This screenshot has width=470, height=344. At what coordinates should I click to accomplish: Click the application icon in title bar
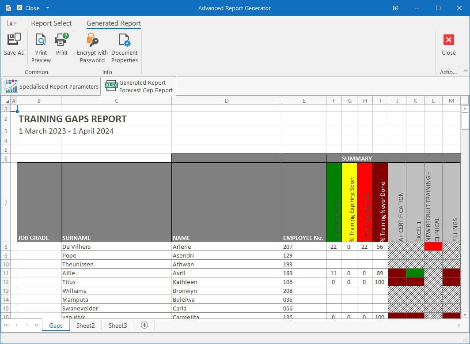click(x=8, y=8)
